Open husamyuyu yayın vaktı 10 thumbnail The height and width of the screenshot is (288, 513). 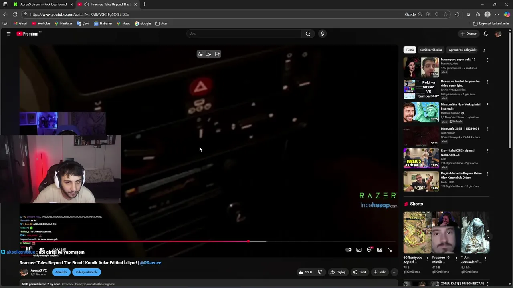pyautogui.click(x=421, y=67)
